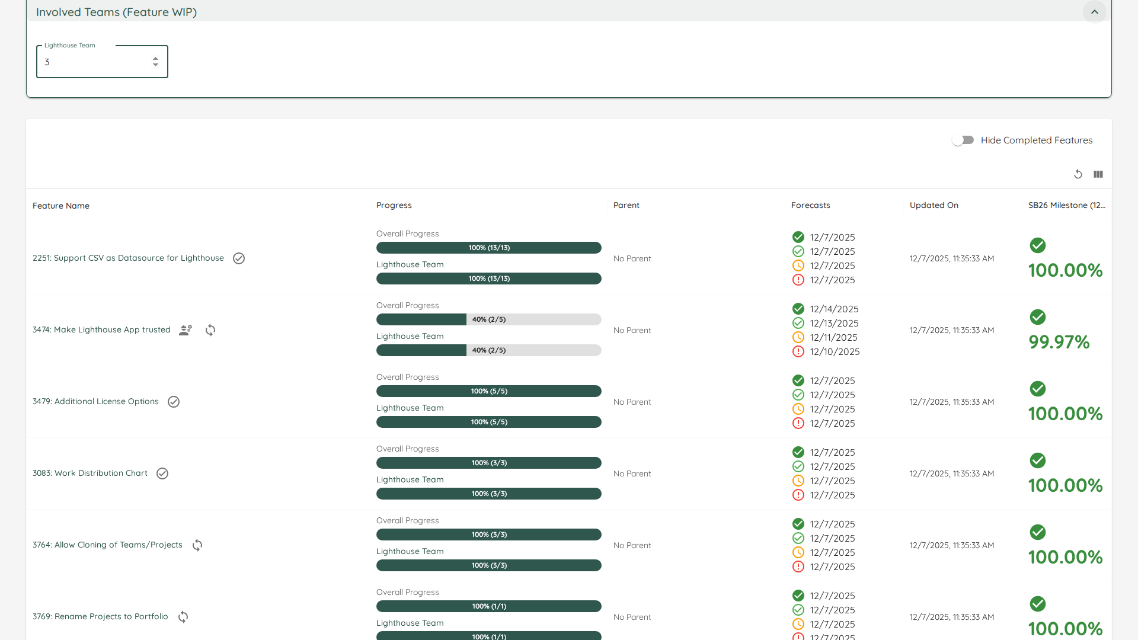The image size is (1138, 640).
Task: Click the done checkmark beside Work Distribution Chart
Action: click(162, 473)
